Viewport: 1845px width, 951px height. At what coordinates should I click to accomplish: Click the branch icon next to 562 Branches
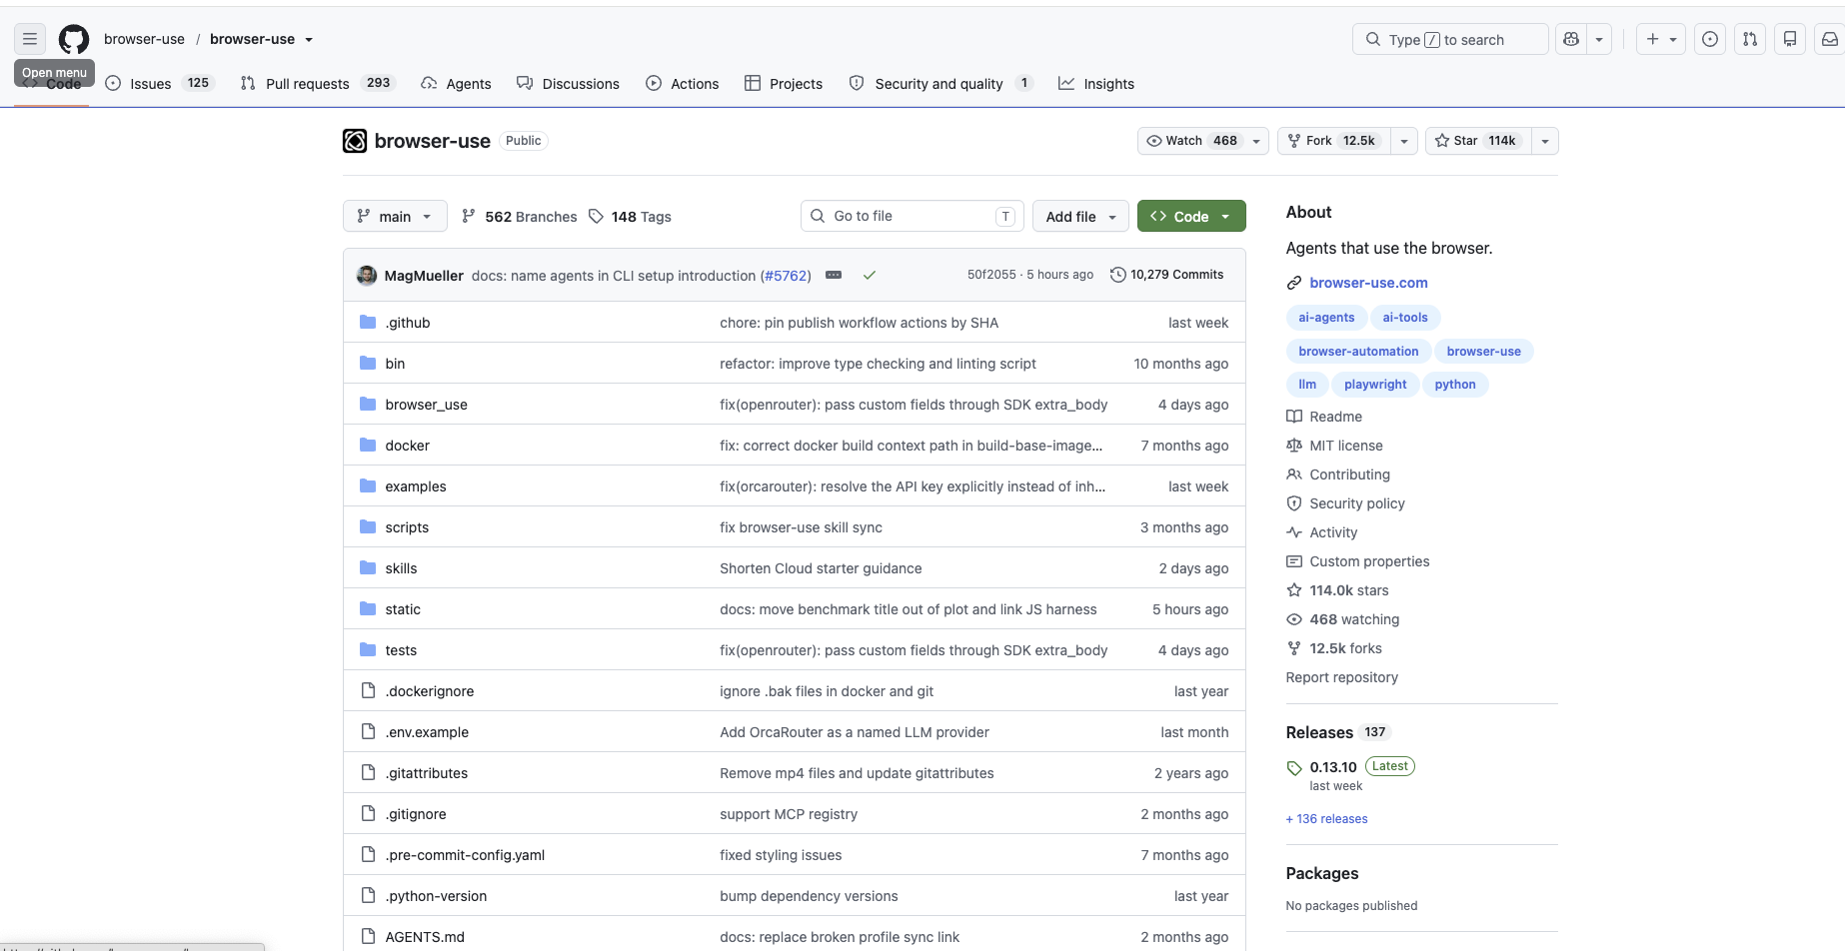469,217
